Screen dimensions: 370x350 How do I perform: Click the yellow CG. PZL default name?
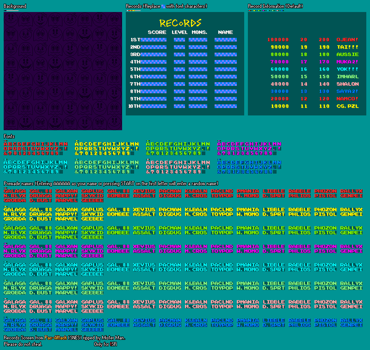(x=347, y=106)
